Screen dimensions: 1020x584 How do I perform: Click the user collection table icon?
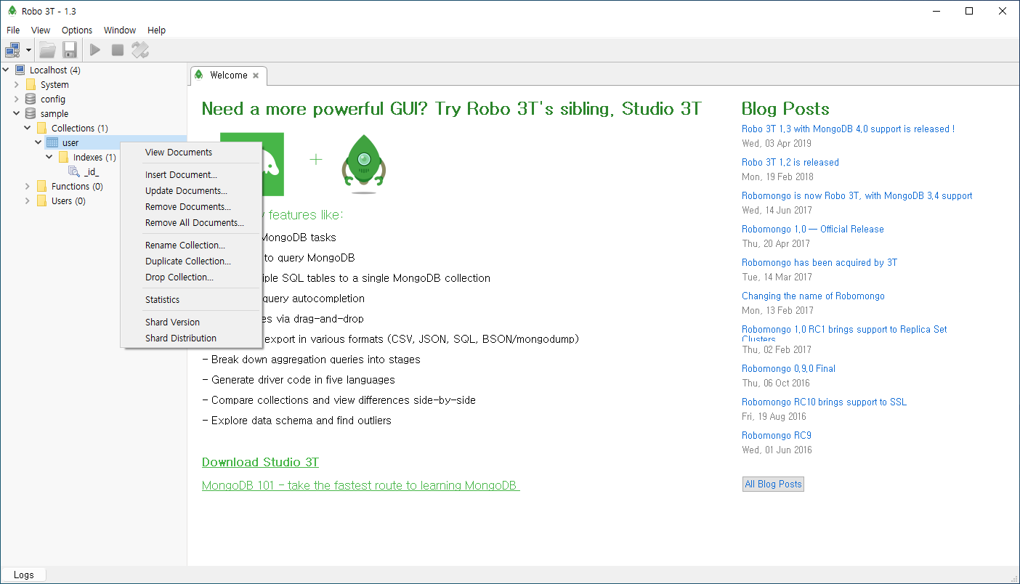point(52,142)
